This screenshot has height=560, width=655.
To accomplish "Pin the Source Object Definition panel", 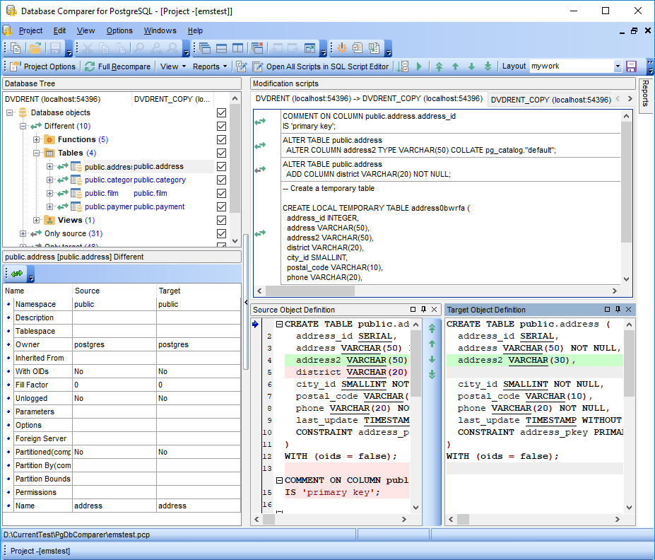I will [423, 309].
